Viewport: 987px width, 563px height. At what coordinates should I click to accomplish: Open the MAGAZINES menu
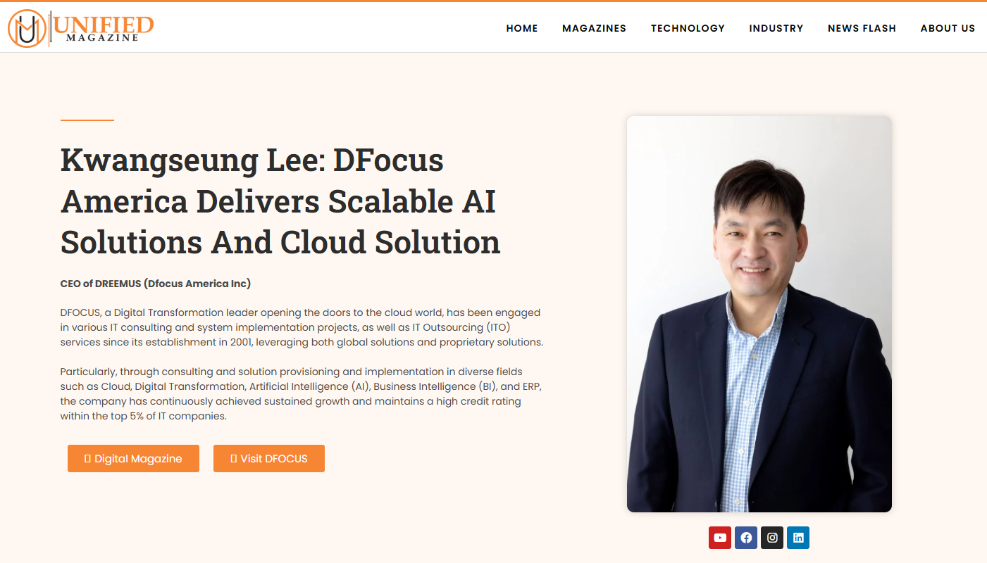[594, 28]
